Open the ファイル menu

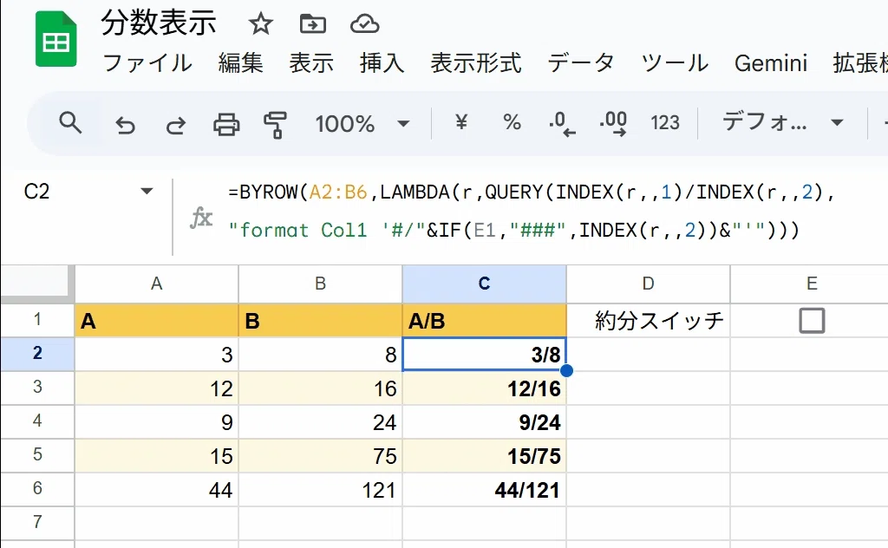pos(147,62)
